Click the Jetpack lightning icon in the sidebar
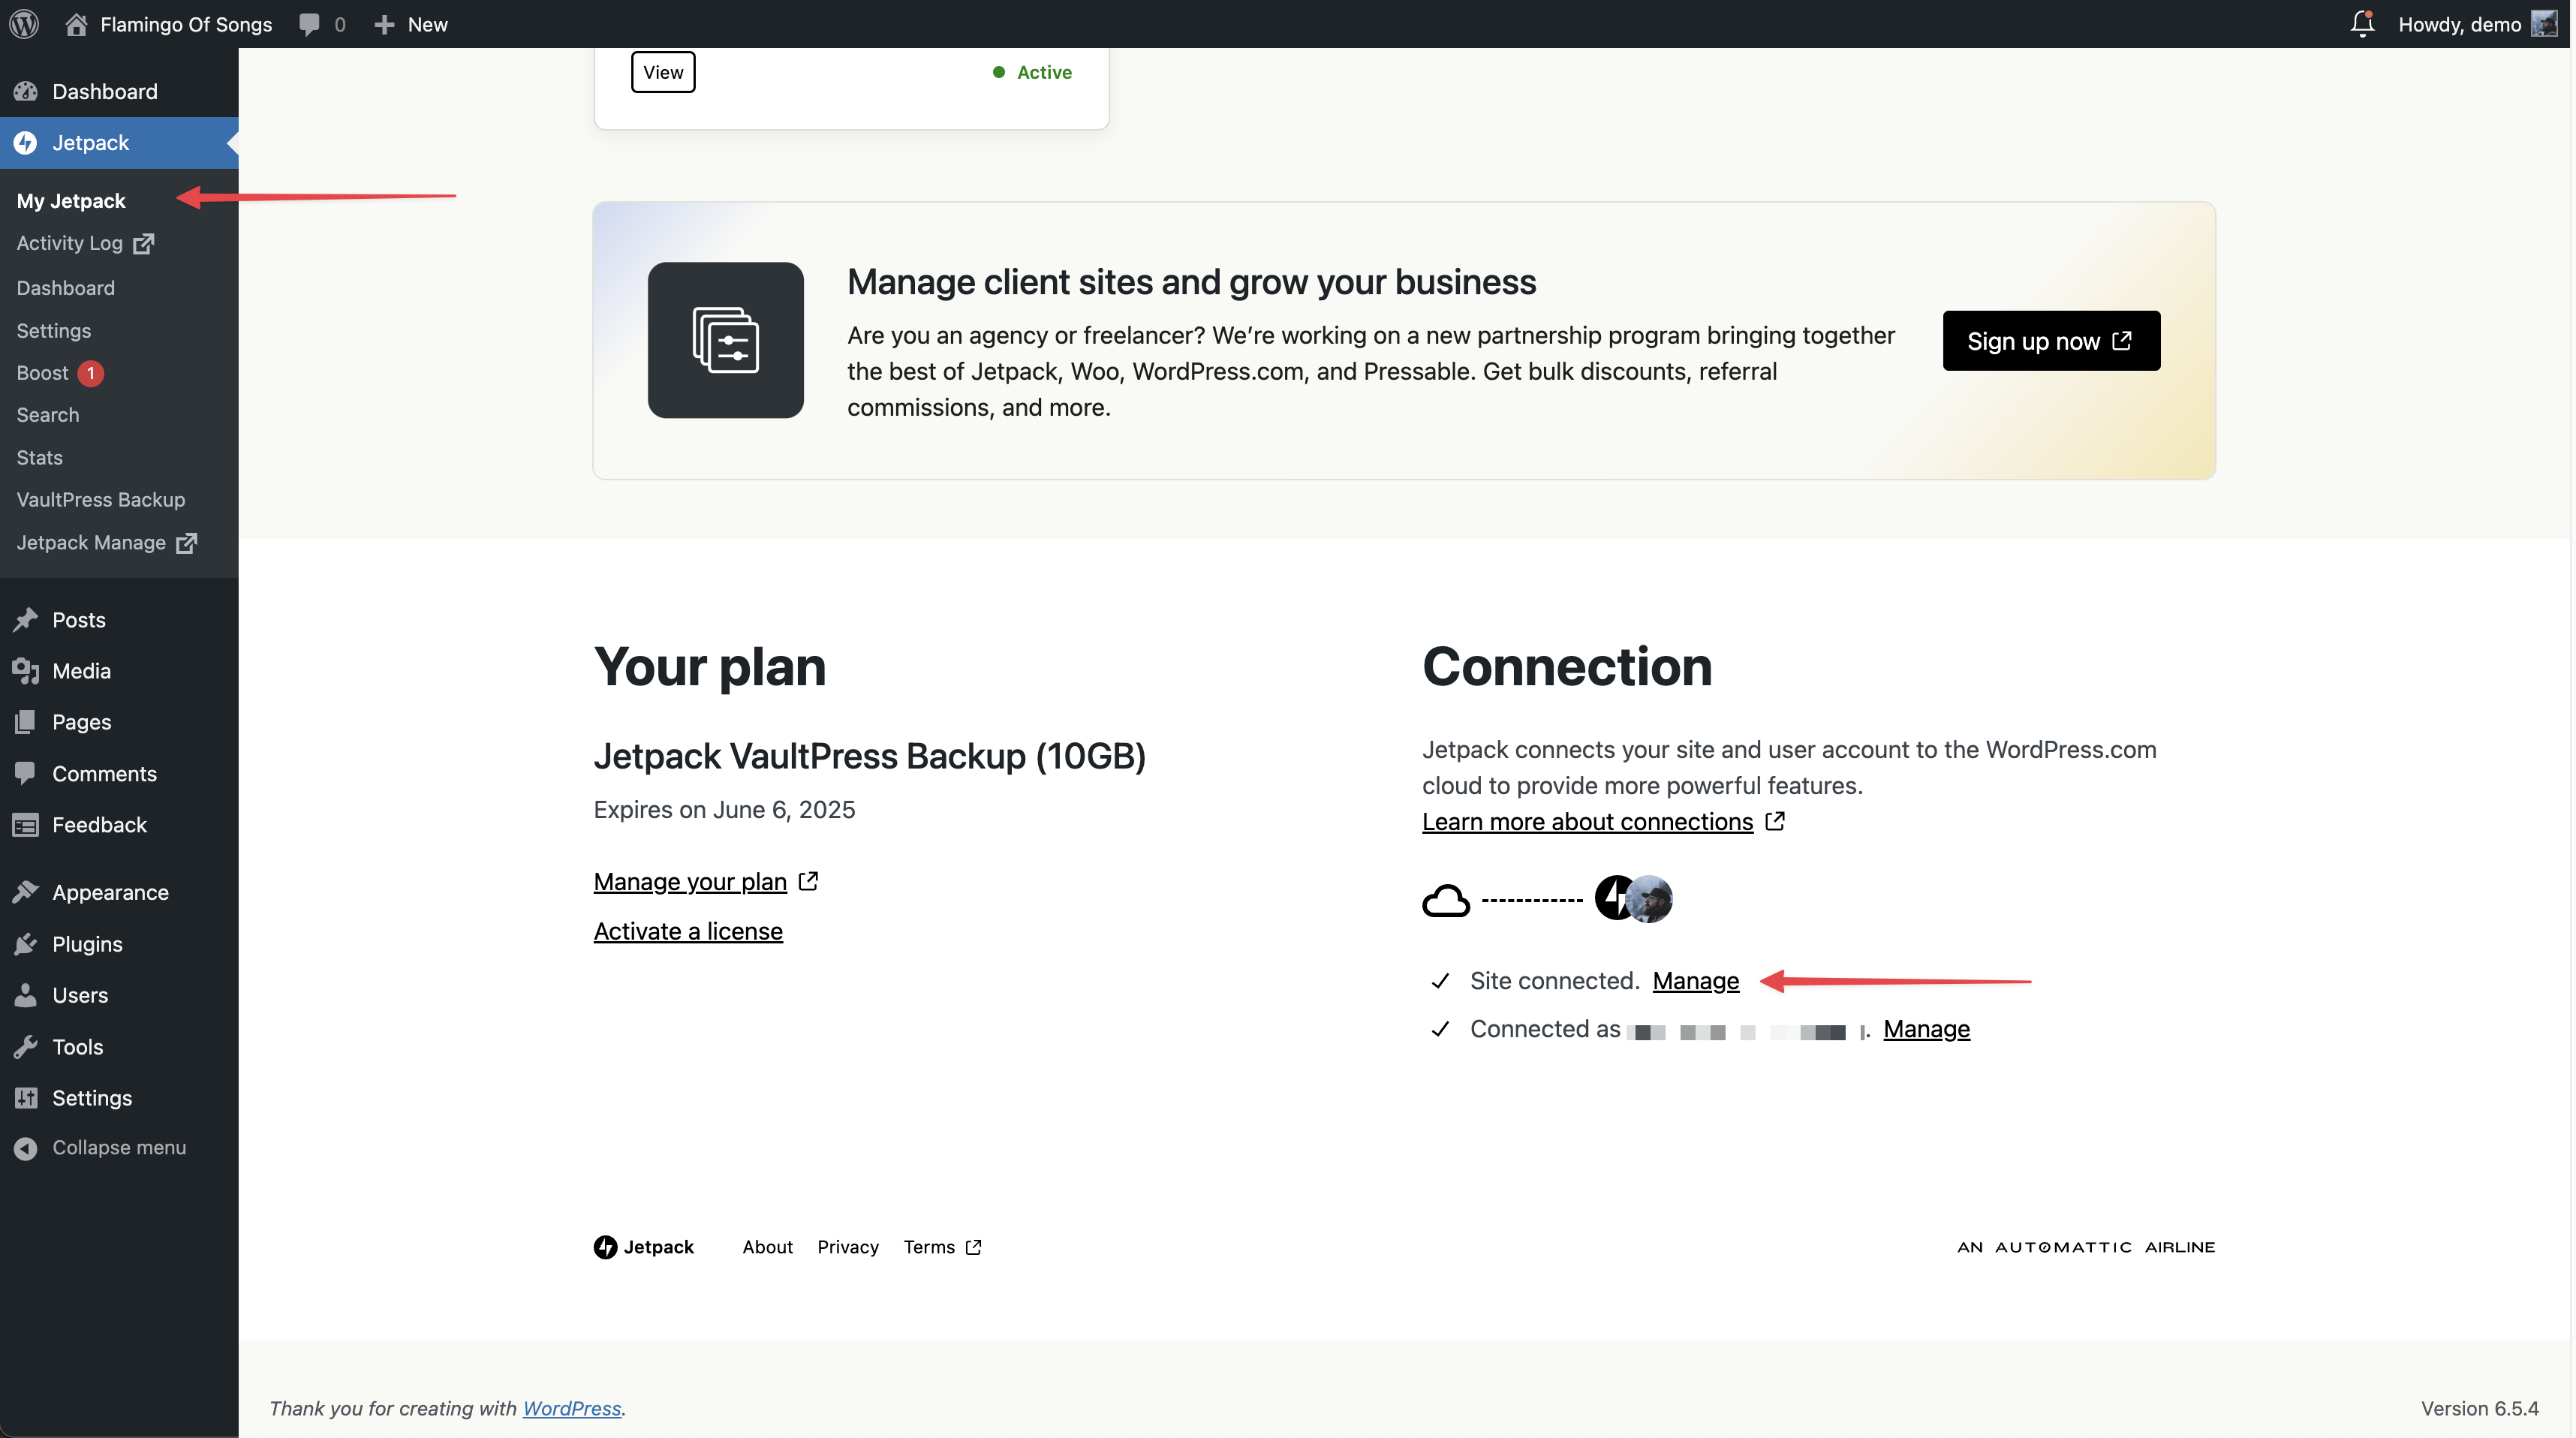Screen dimensions: 2576x1438 pos(26,143)
